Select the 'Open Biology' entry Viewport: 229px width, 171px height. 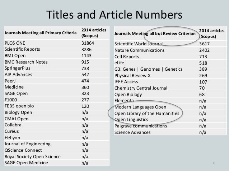(128, 95)
